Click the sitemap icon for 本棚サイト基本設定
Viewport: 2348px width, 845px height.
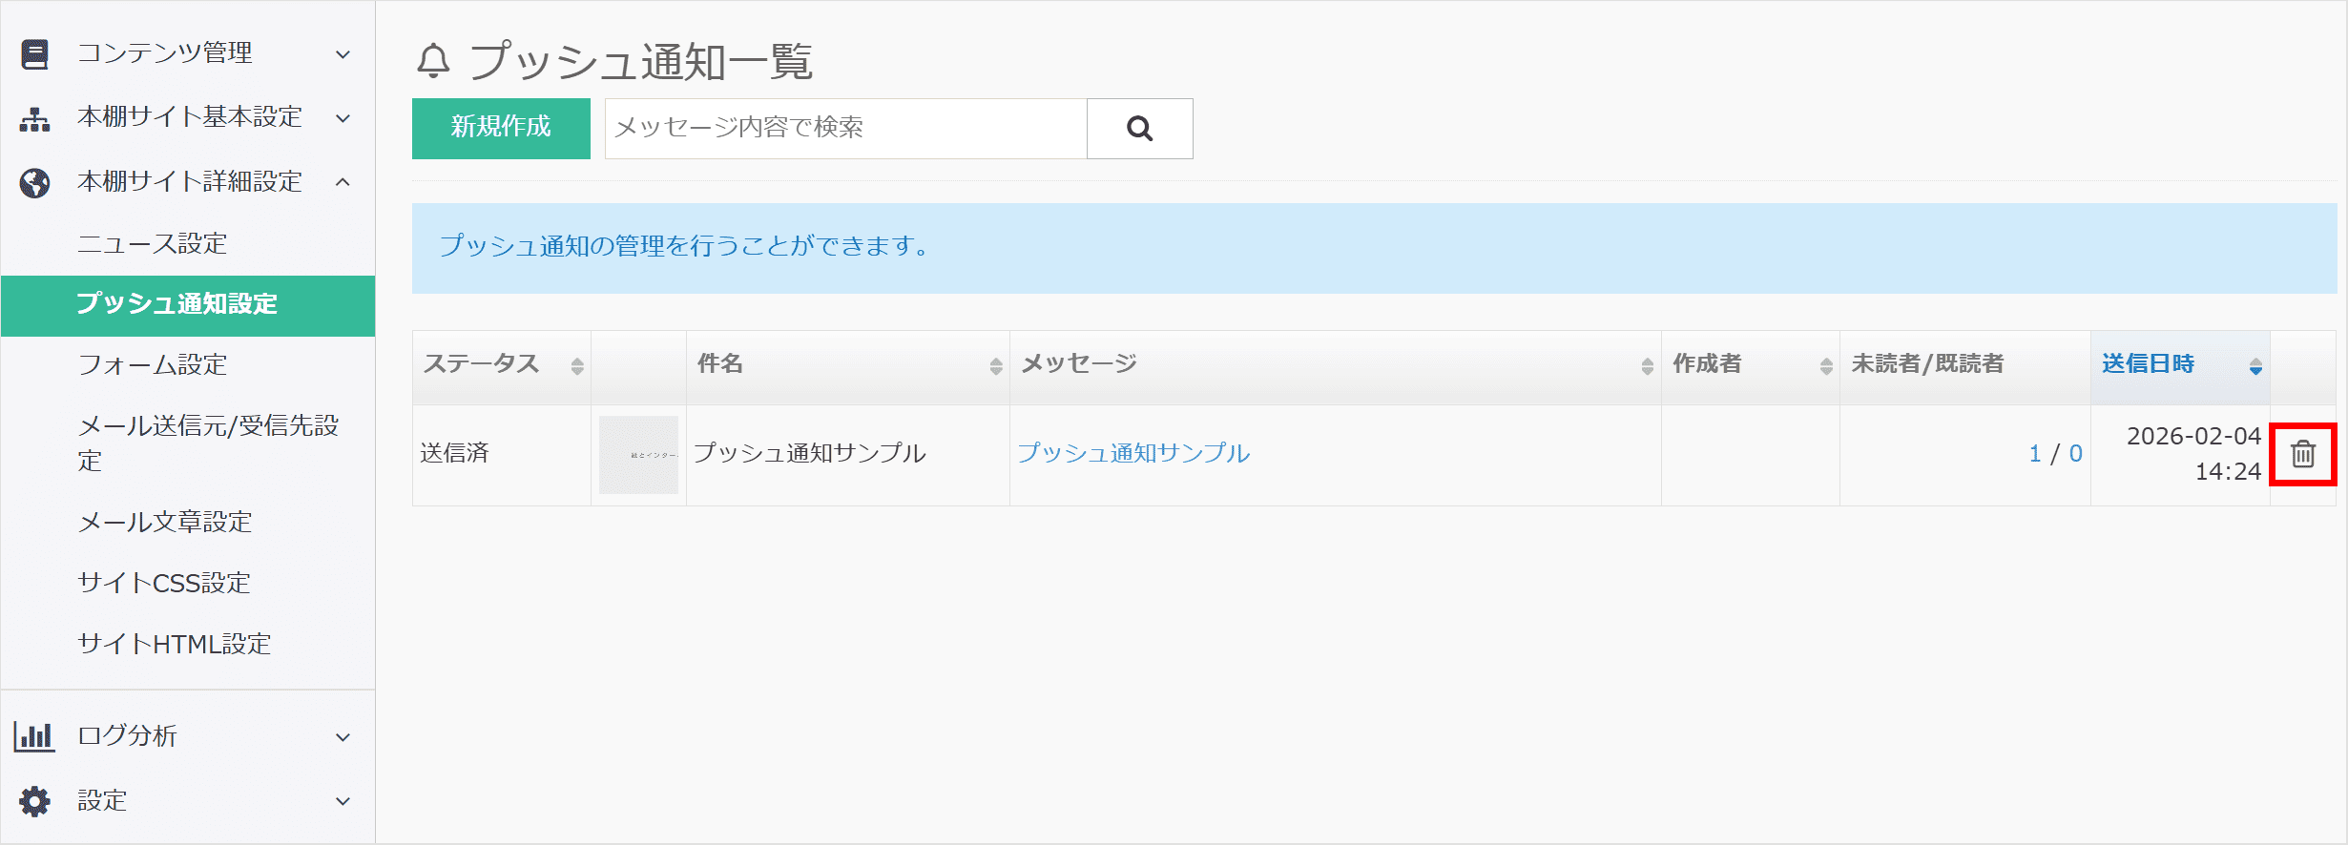(35, 118)
